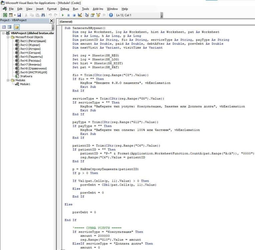Toggle Folders icon in Project pane
Viewport: 255px width, 250px height.
tap(17, 27)
